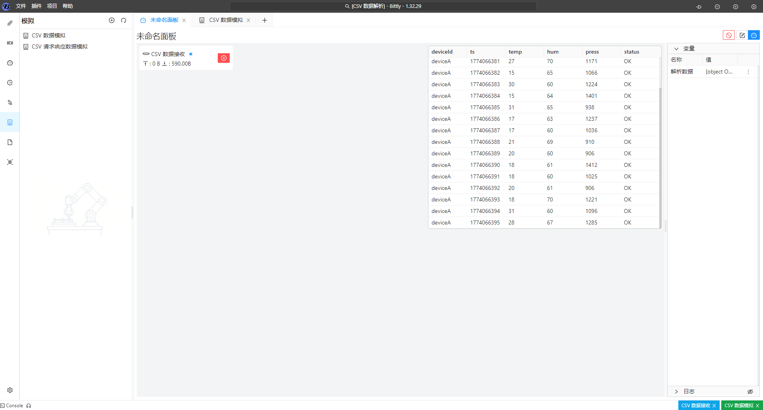Click the green CSV 数据模拟 status tag
This screenshot has height=410, width=763.
(x=738, y=406)
